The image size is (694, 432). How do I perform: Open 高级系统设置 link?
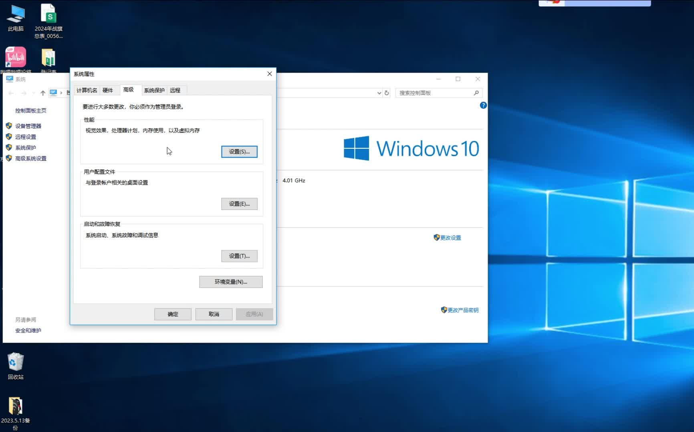point(31,158)
